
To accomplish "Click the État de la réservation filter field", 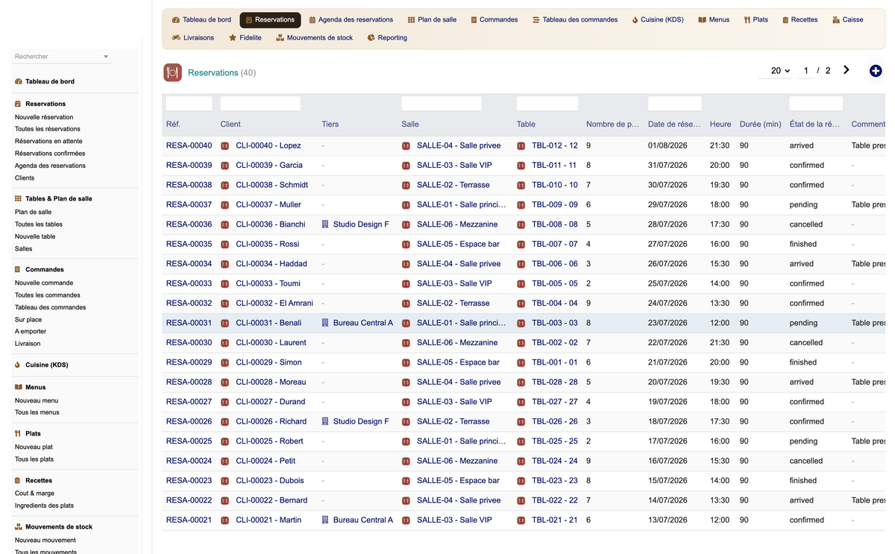I will click(x=816, y=104).
